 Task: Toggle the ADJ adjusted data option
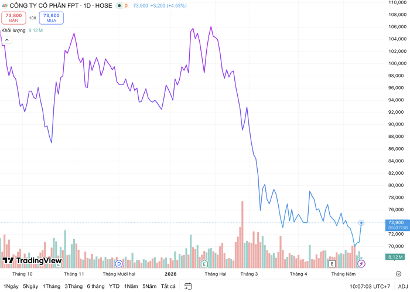[403, 287]
